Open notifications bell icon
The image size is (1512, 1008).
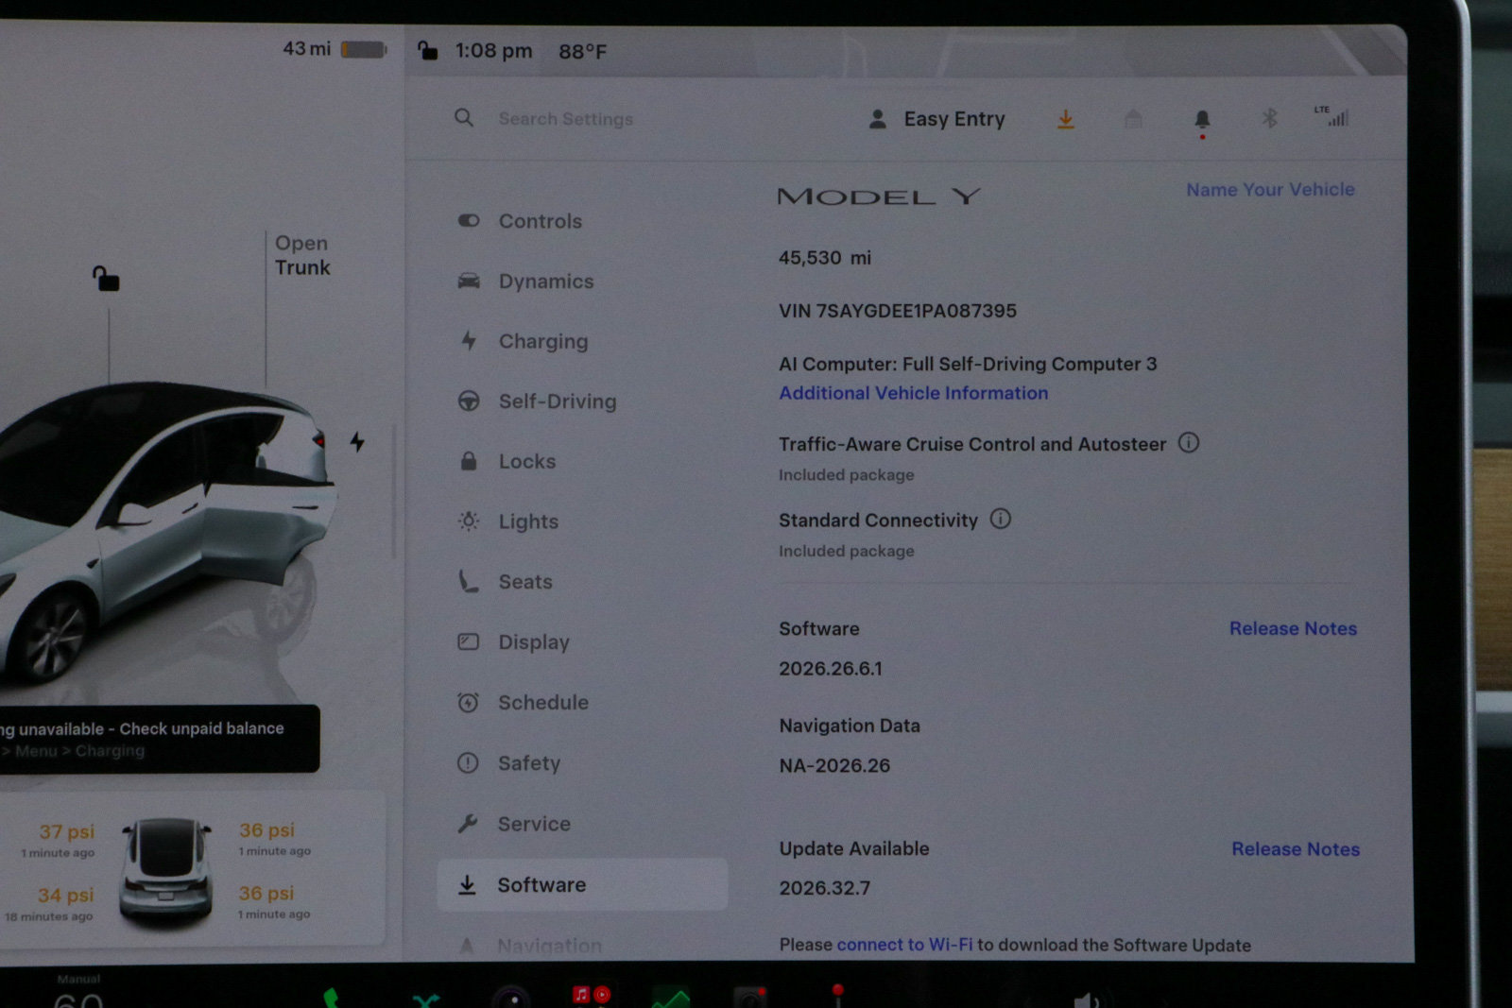point(1202,121)
